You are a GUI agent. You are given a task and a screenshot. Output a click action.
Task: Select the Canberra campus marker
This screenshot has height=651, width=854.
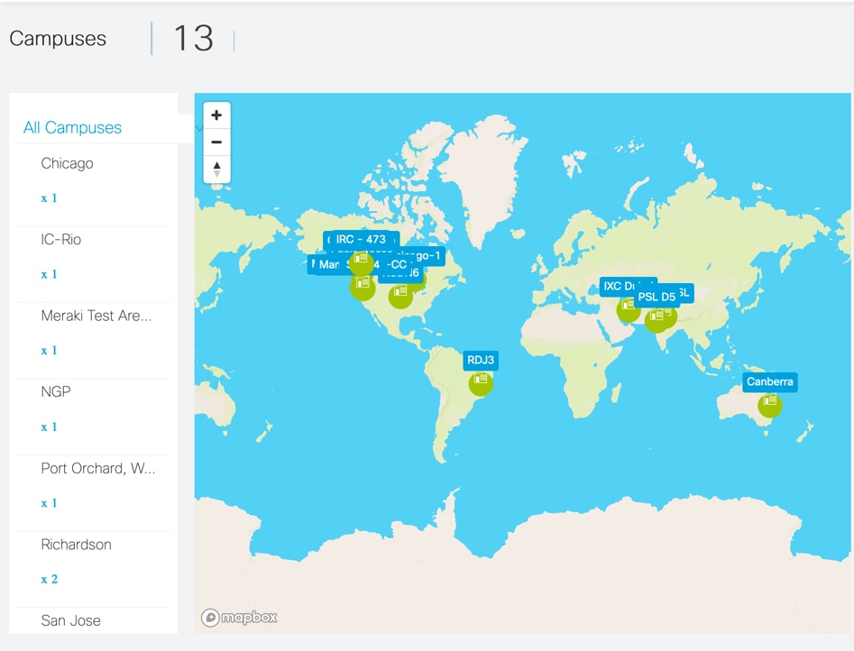769,404
